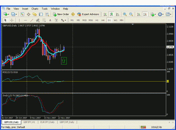Expand the Indicators dropdown arrow

coord(155,14)
